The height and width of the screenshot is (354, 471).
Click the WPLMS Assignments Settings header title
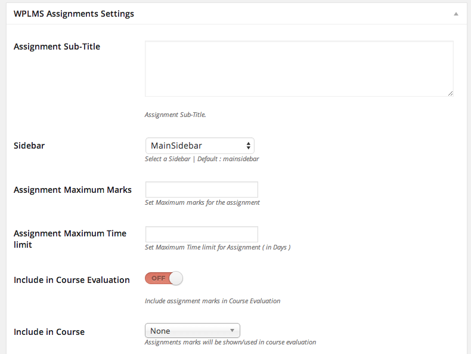[74, 14]
